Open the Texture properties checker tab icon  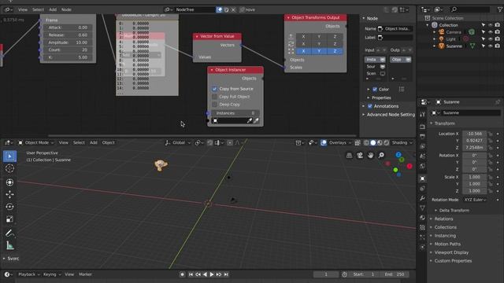pos(422,227)
